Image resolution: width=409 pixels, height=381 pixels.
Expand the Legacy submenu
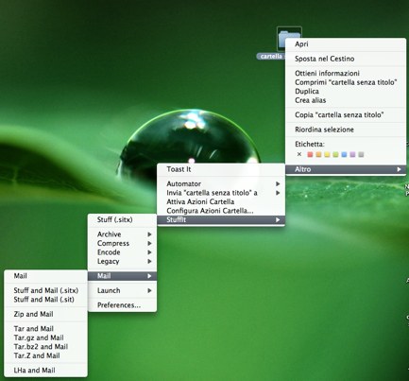[x=122, y=261]
